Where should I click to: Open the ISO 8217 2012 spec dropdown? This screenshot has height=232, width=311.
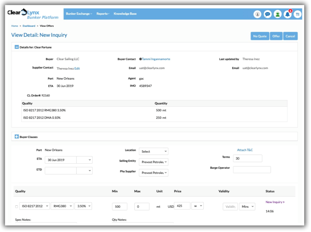[34, 206]
